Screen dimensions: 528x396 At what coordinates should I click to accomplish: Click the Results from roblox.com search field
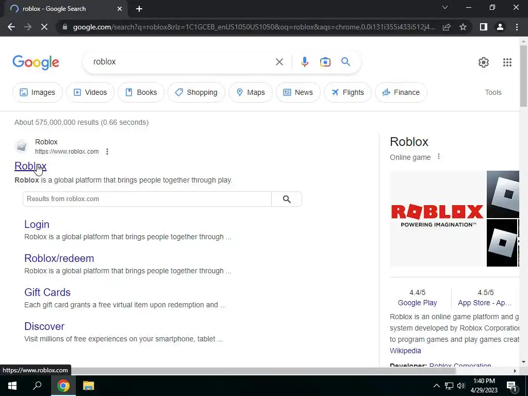pyautogui.click(x=147, y=199)
